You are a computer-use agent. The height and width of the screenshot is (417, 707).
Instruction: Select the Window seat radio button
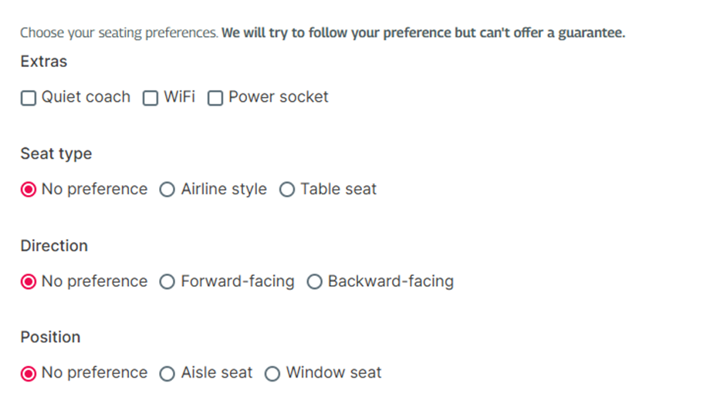272,374
